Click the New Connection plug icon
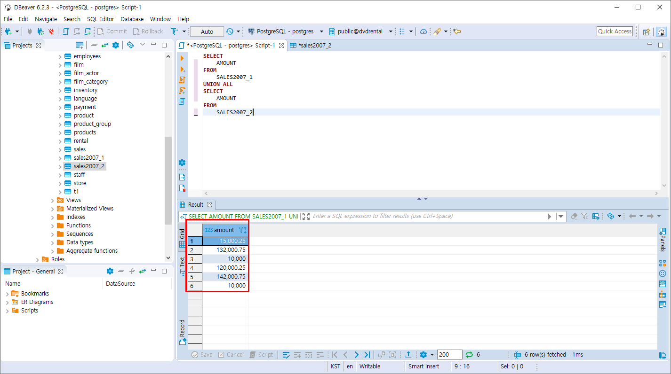This screenshot has height=374, width=671. point(8,31)
